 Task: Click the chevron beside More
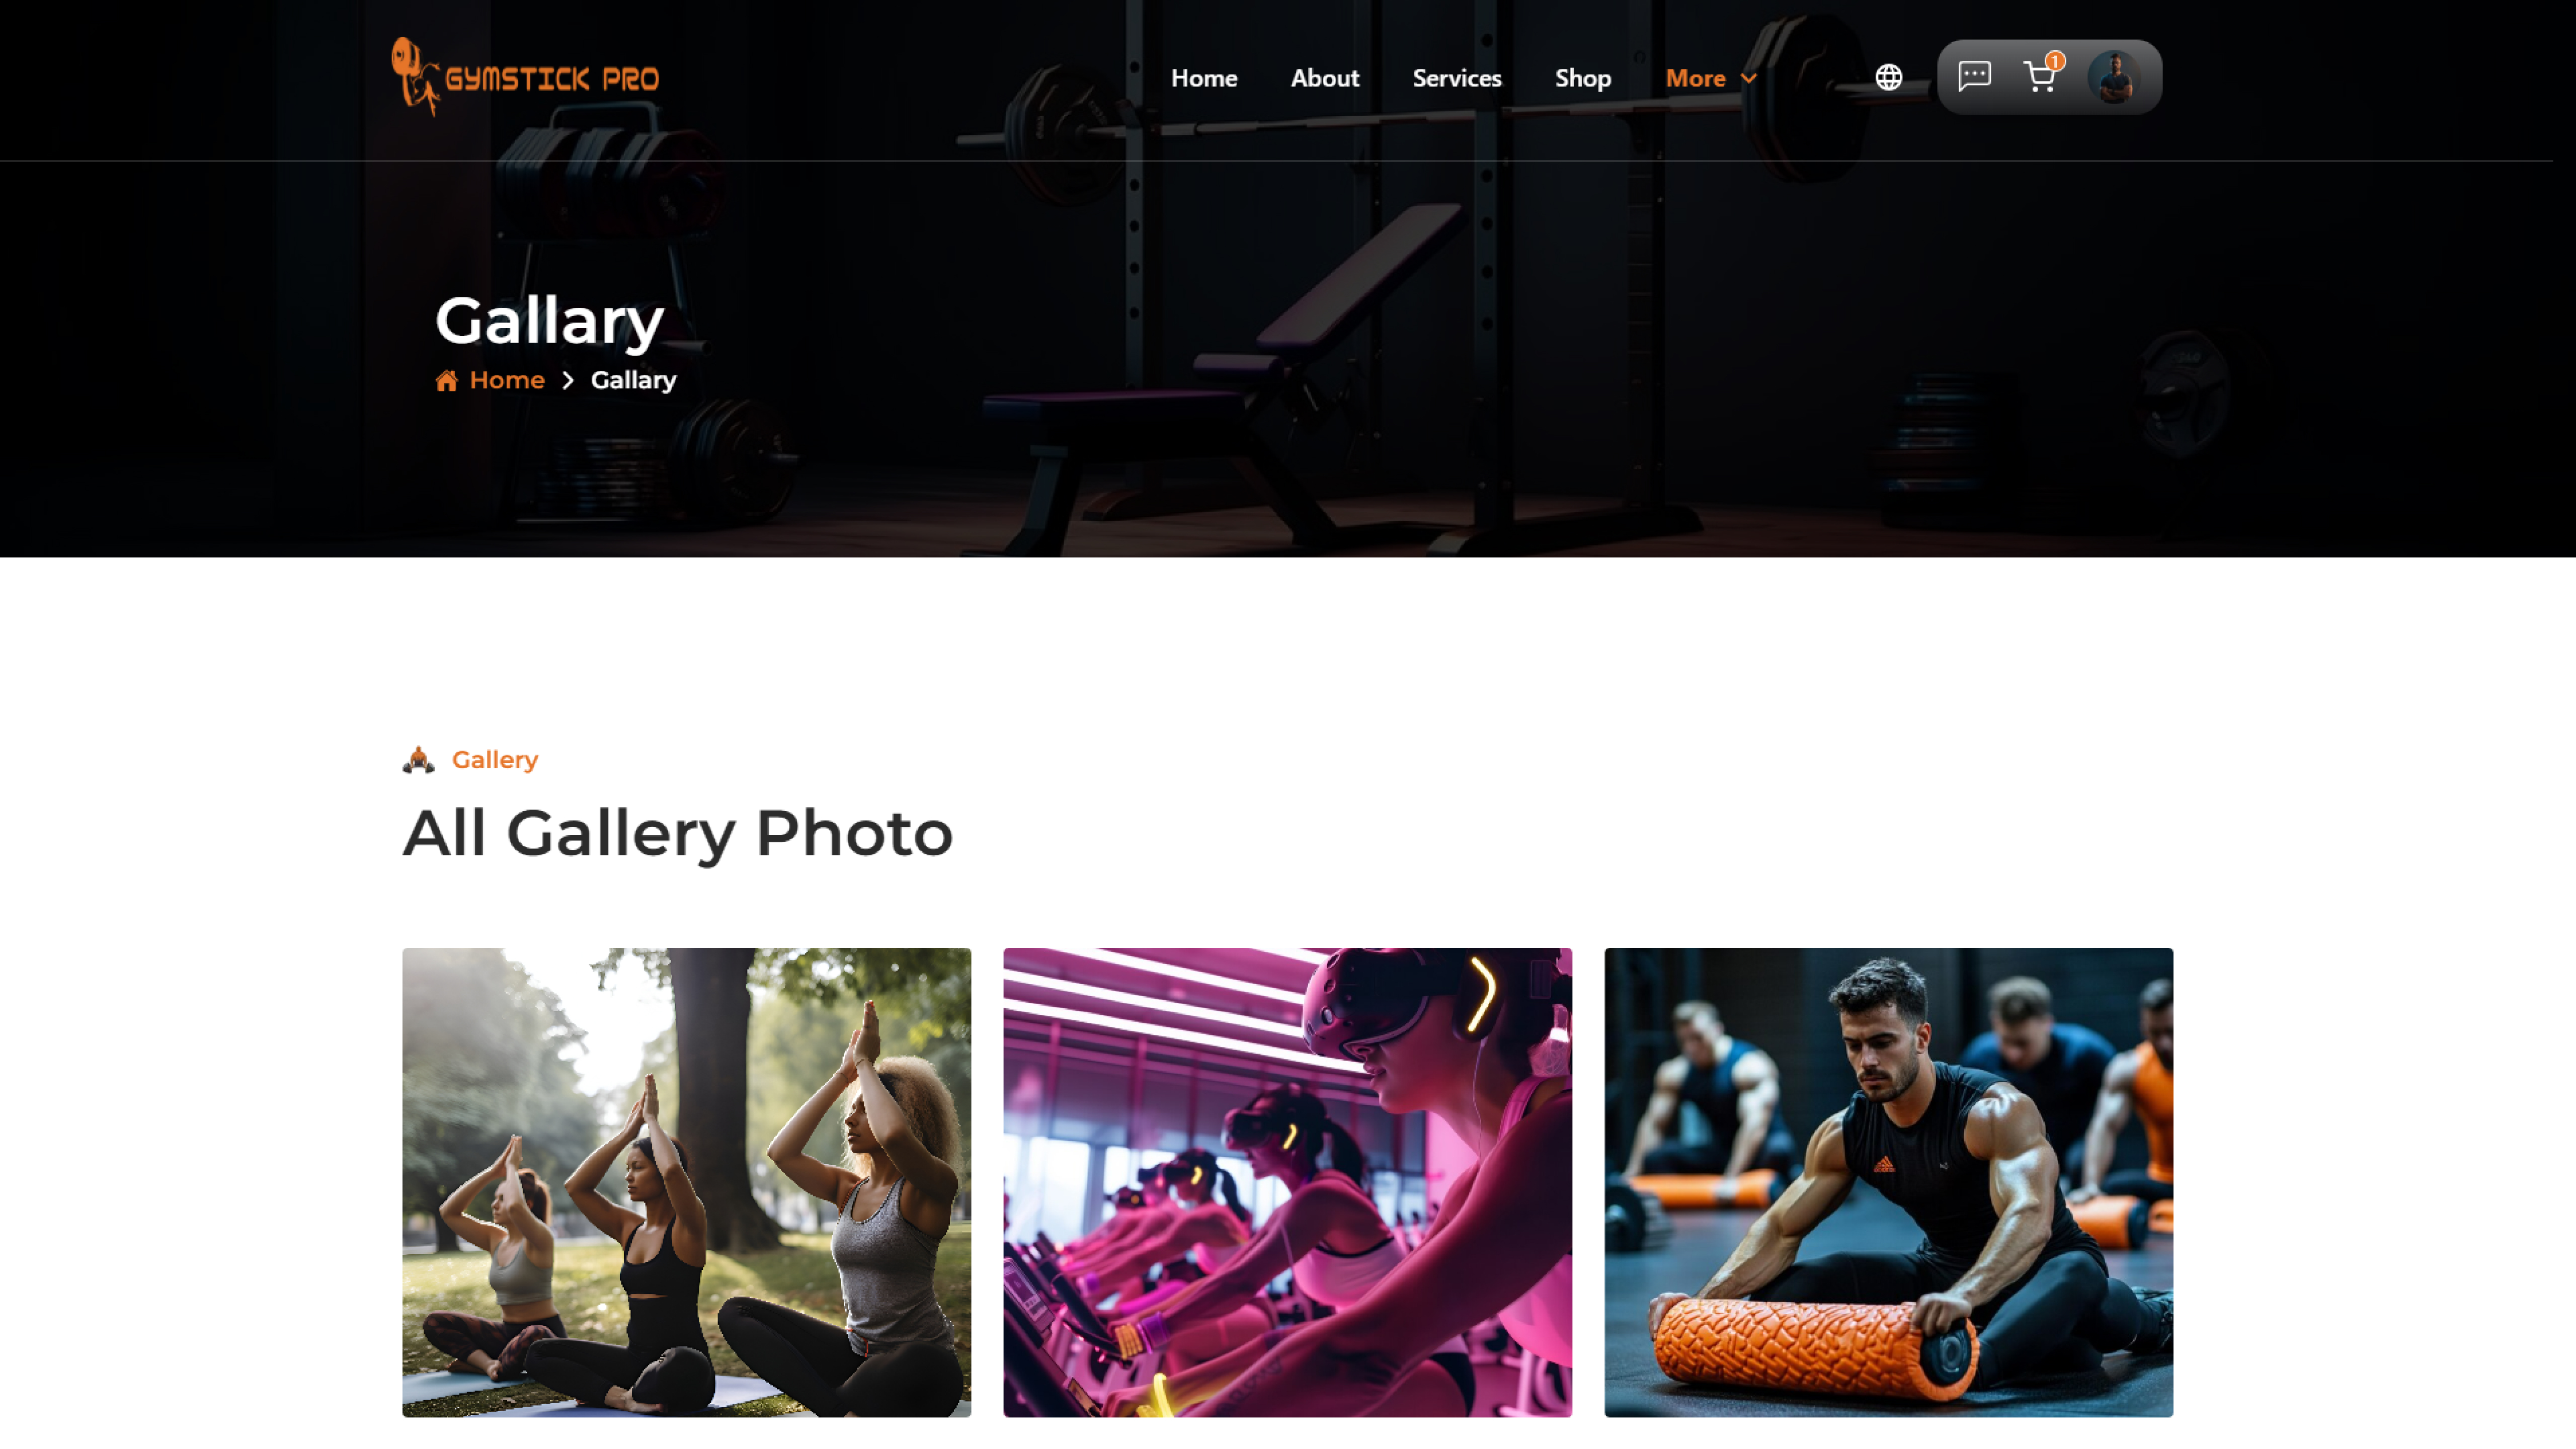tap(1748, 78)
